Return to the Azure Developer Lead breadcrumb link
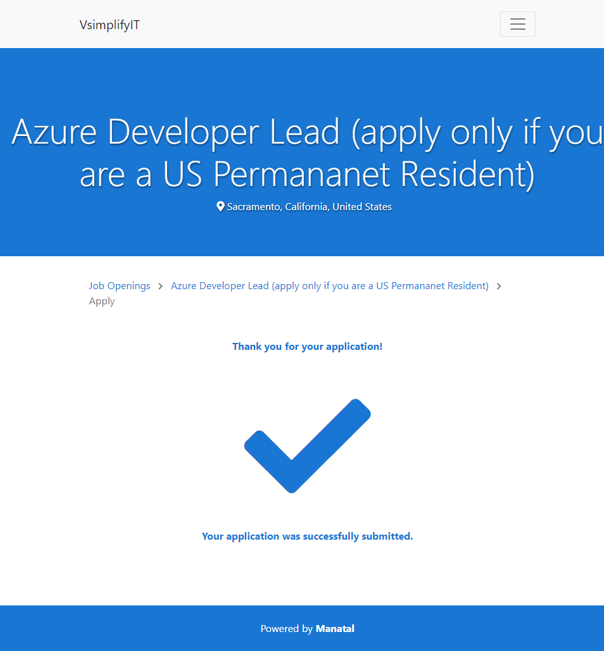The height and width of the screenshot is (651, 604). 329,286
